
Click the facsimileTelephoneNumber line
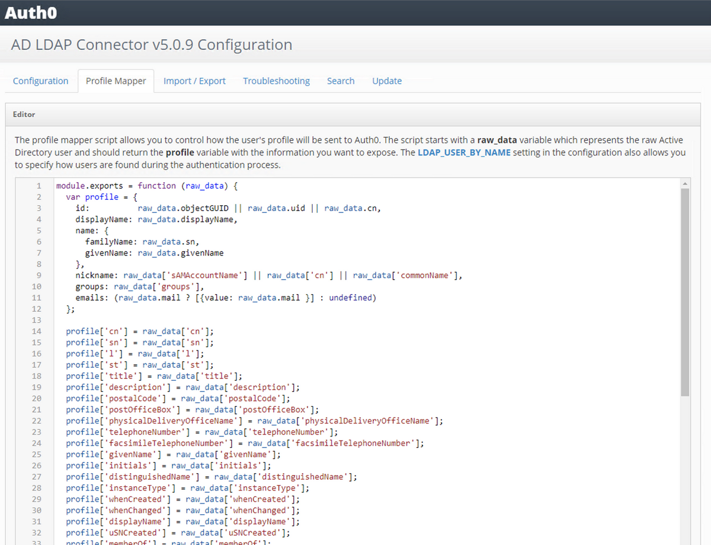pos(245,443)
